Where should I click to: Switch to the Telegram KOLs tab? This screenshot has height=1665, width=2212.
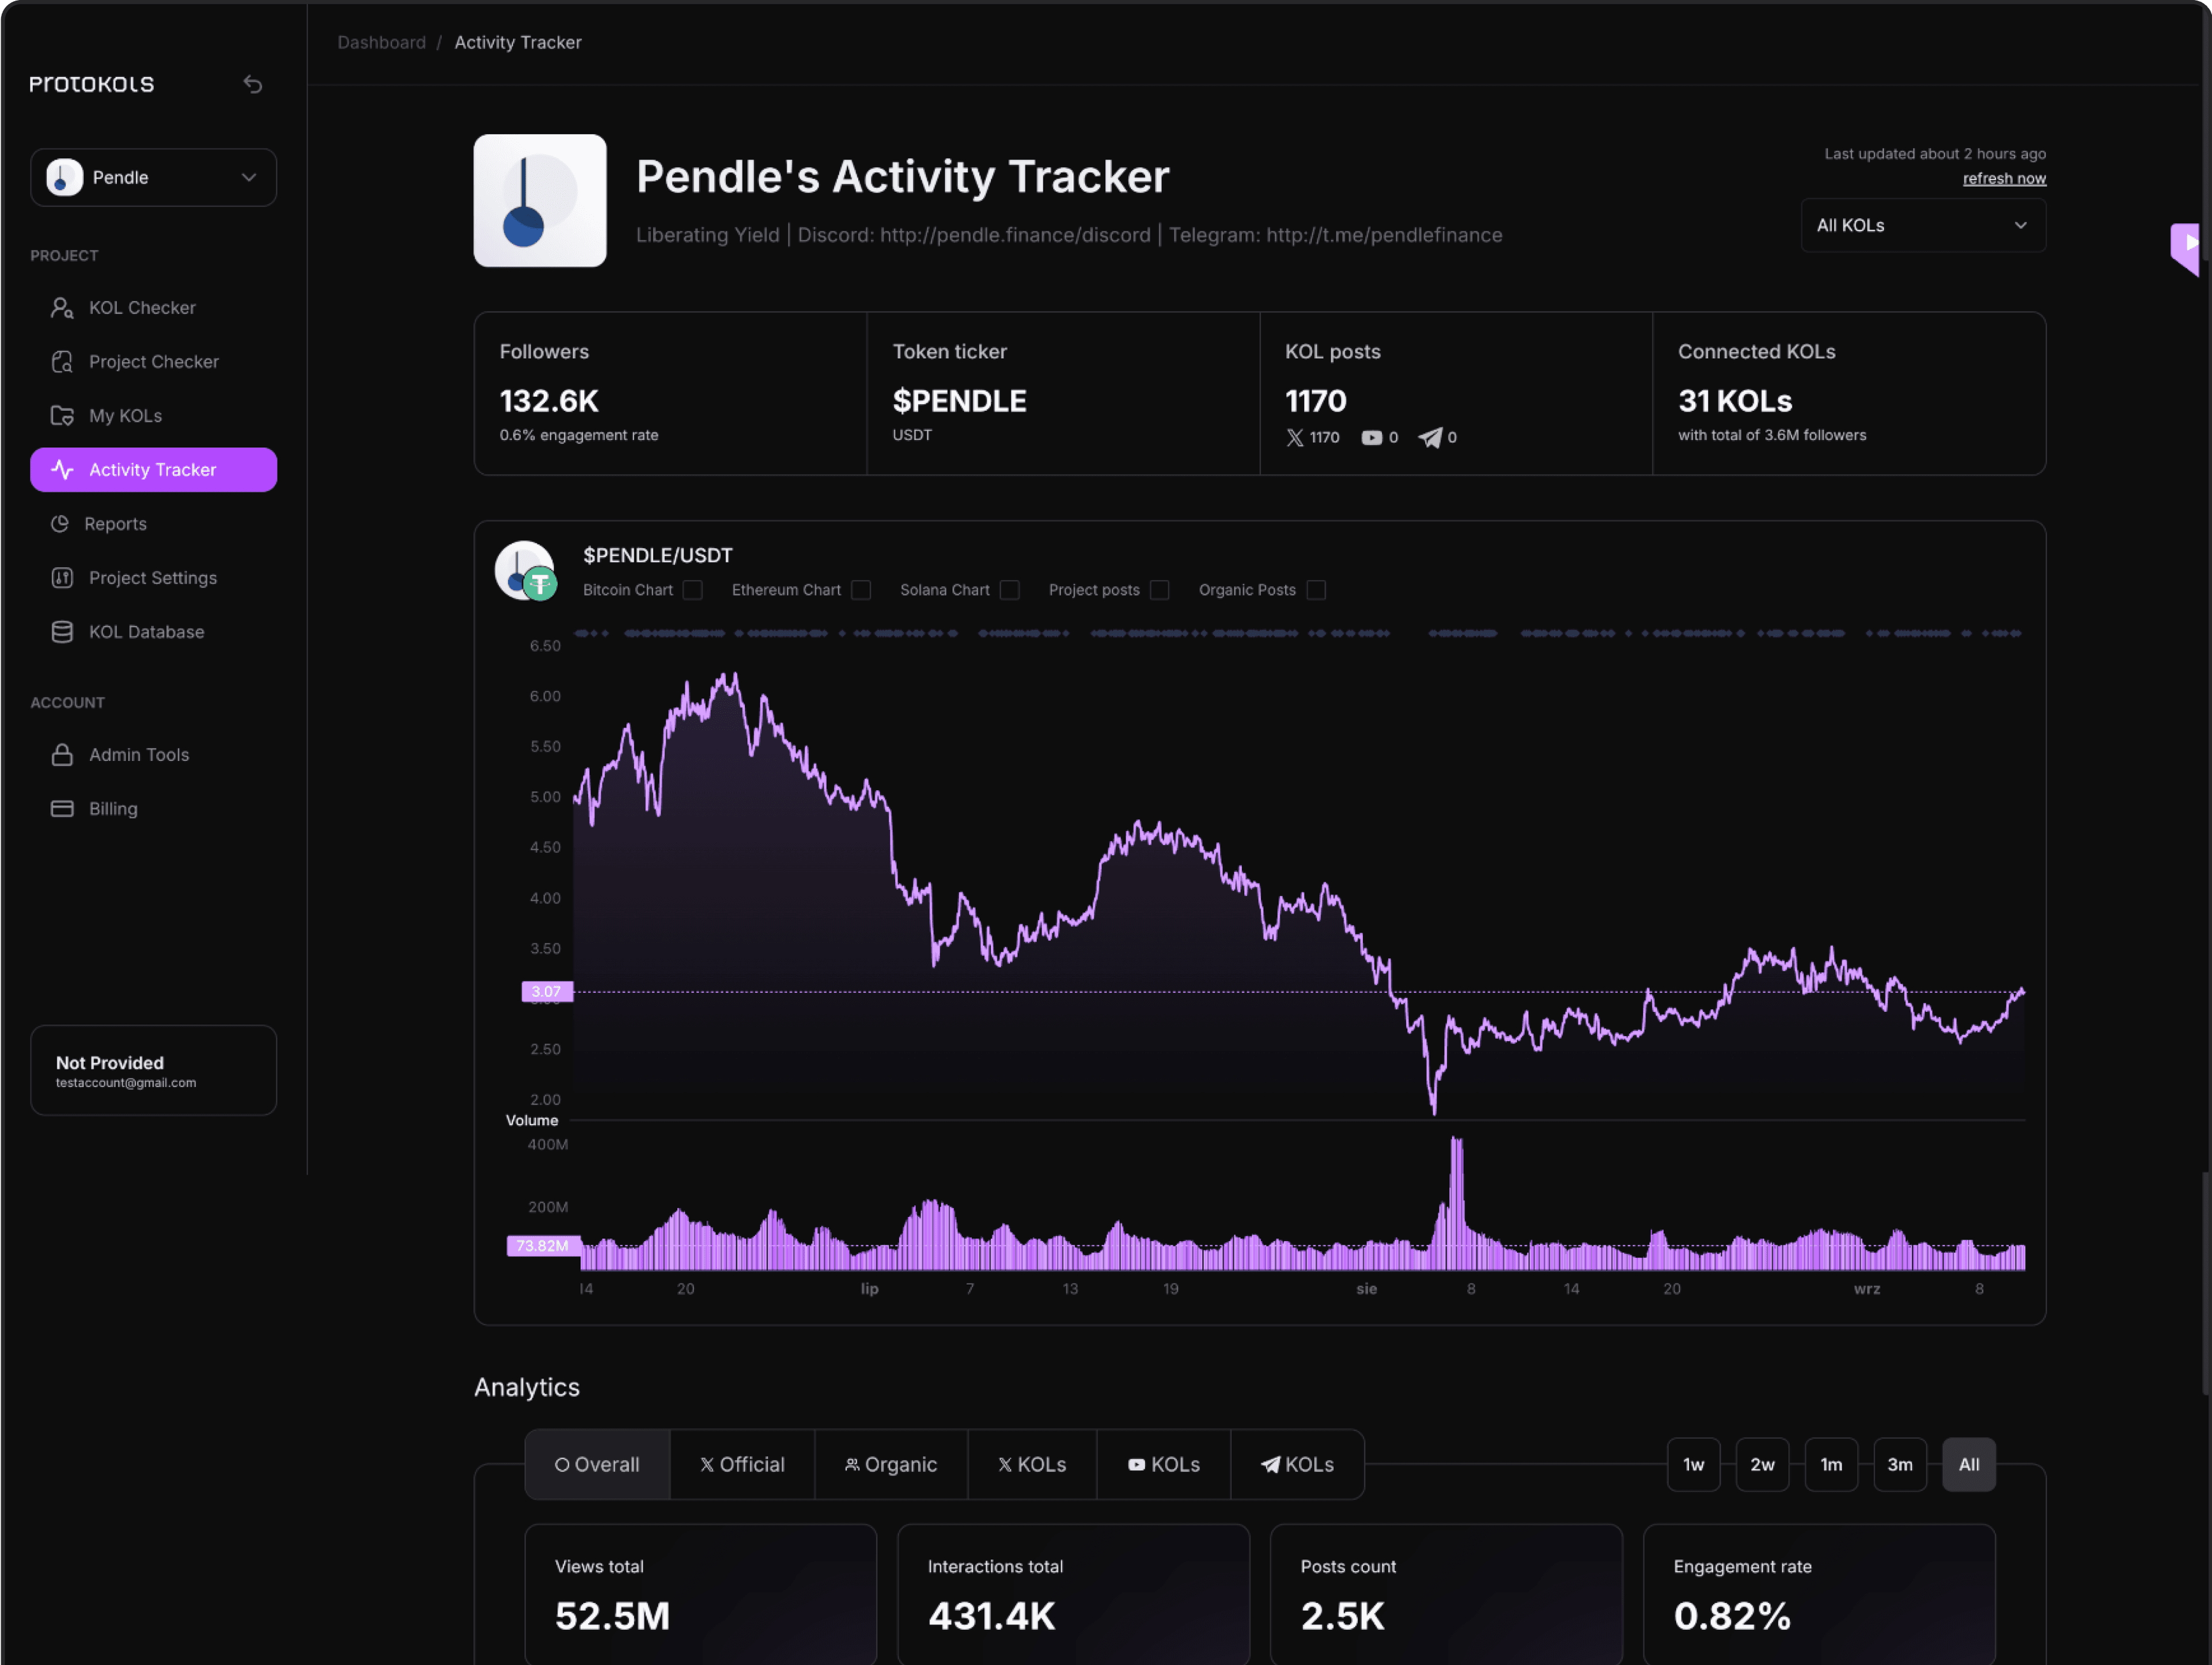(x=1297, y=1465)
